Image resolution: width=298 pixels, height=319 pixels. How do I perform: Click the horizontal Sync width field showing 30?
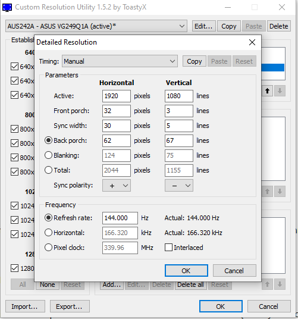click(117, 126)
